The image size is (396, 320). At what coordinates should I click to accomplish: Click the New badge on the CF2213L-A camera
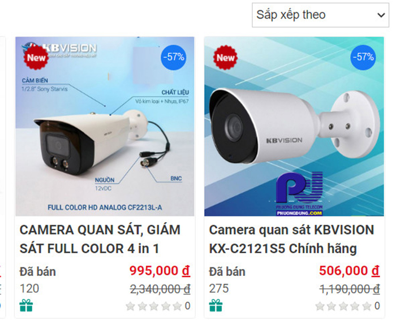tap(36, 58)
